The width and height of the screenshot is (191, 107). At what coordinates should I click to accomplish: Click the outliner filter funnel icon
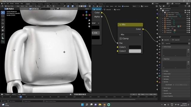point(186,6)
